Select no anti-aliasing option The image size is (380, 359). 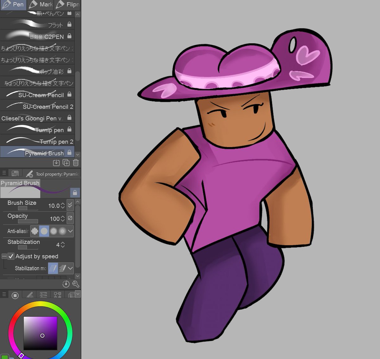(35, 231)
